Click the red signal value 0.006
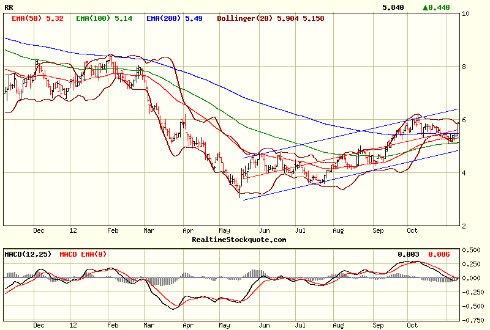The width and height of the screenshot is (490, 330). [439, 254]
